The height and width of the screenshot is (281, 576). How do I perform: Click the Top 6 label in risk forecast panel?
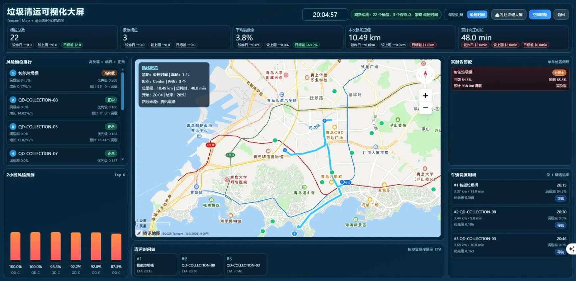[x=119, y=175]
